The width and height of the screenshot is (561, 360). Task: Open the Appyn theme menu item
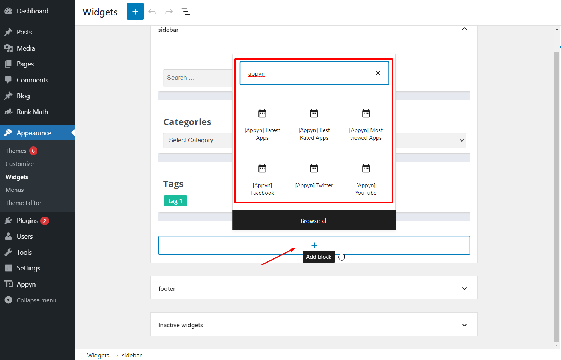click(37, 284)
